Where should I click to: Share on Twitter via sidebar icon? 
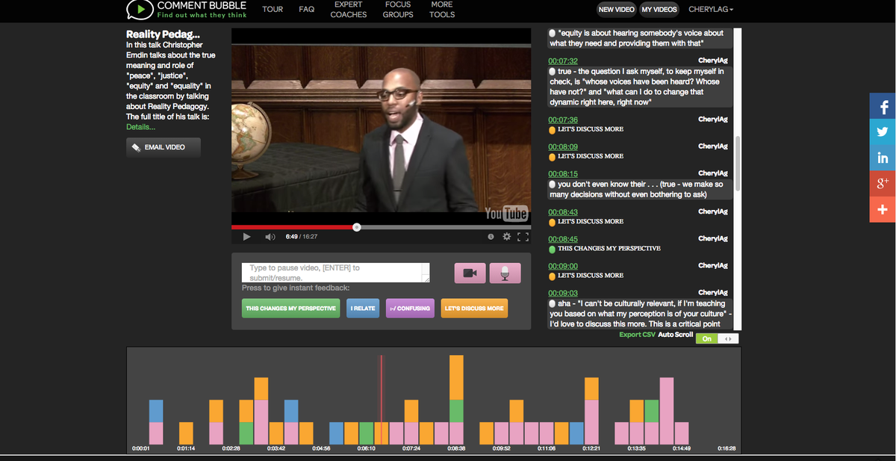[883, 132]
